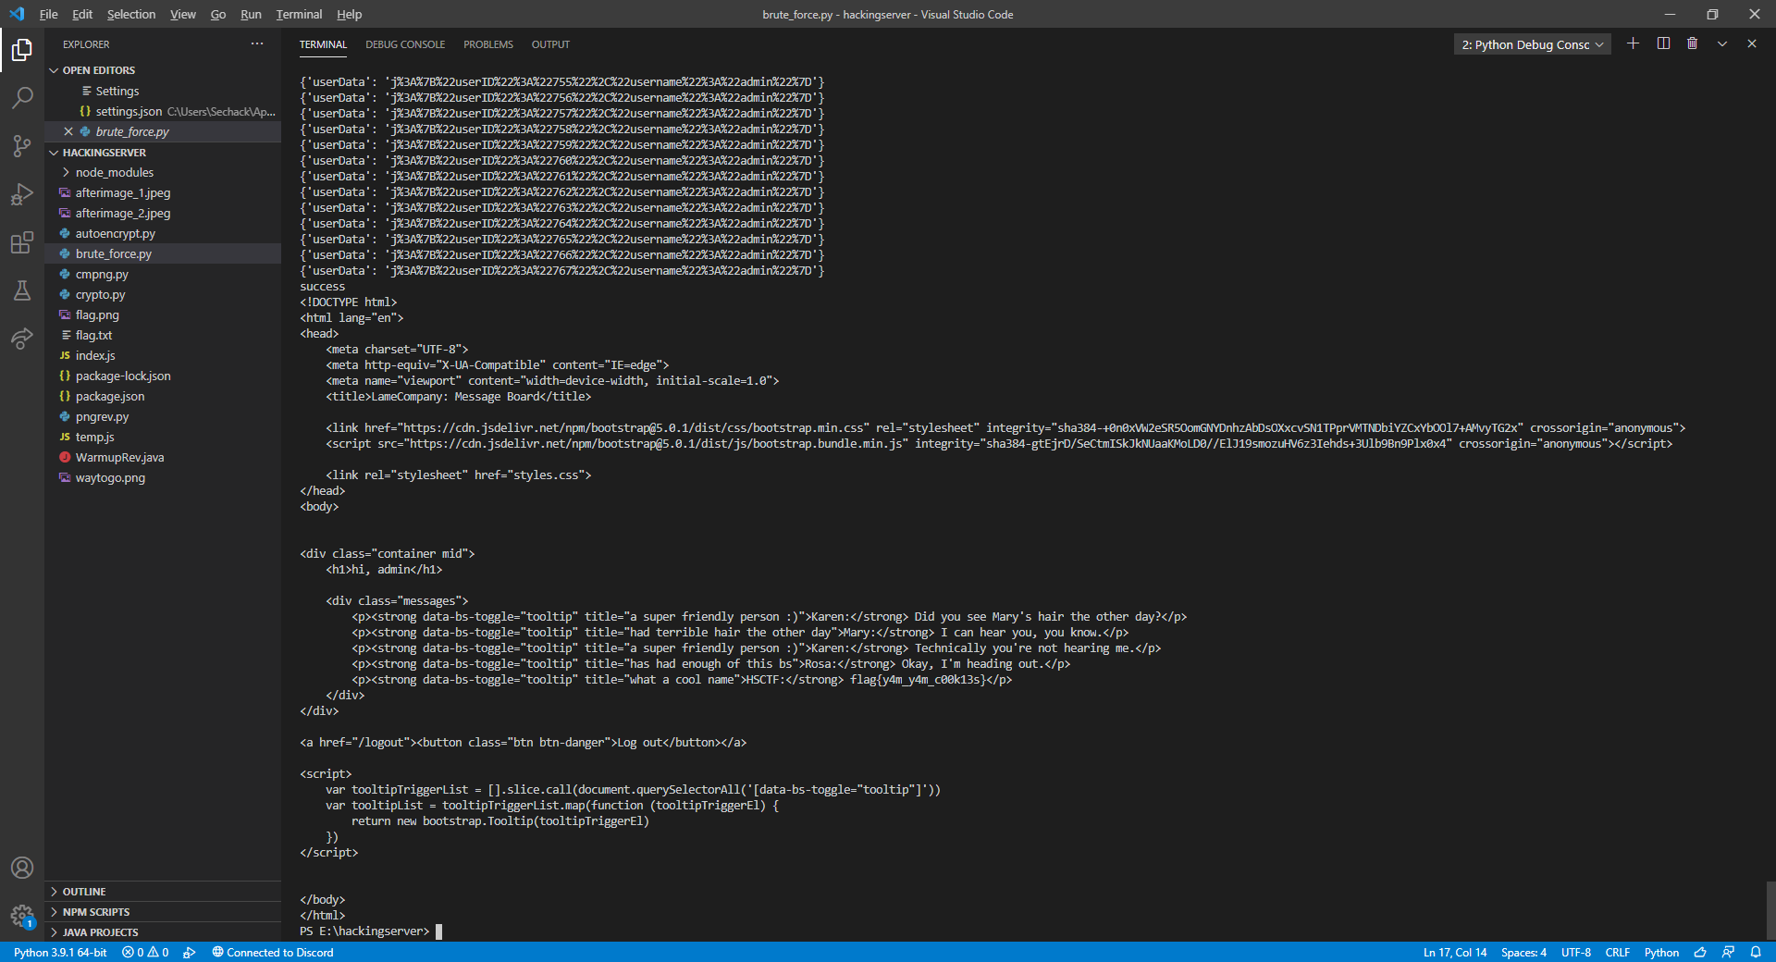Open flag.txt file

coord(163,336)
